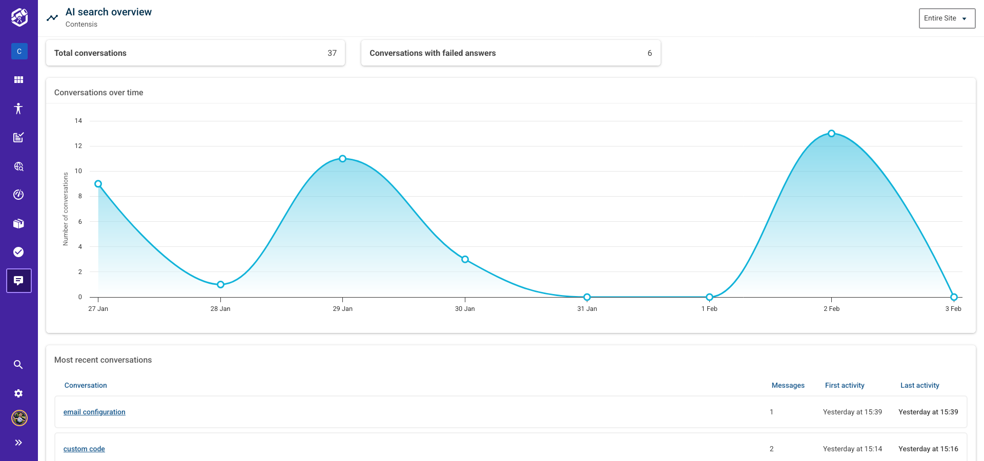This screenshot has width=984, height=461.
Task: Sort by the Messages column header
Action: 788,385
